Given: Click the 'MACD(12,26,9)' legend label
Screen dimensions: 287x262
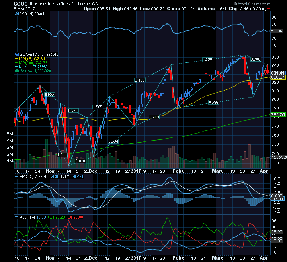Looking at the screenshot, I should tap(33, 176).
